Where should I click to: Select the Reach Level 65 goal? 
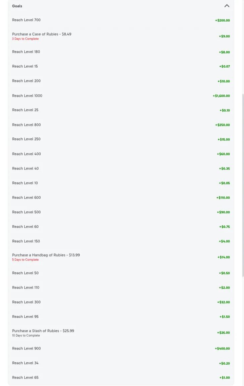pos(25,378)
